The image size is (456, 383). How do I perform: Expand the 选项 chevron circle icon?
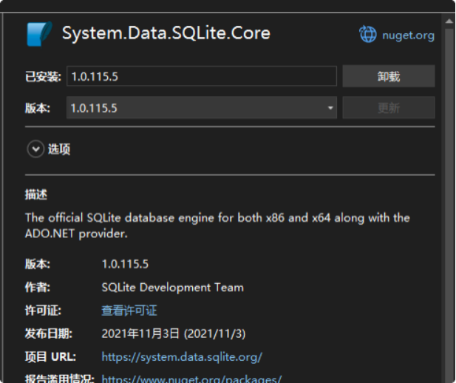point(35,149)
